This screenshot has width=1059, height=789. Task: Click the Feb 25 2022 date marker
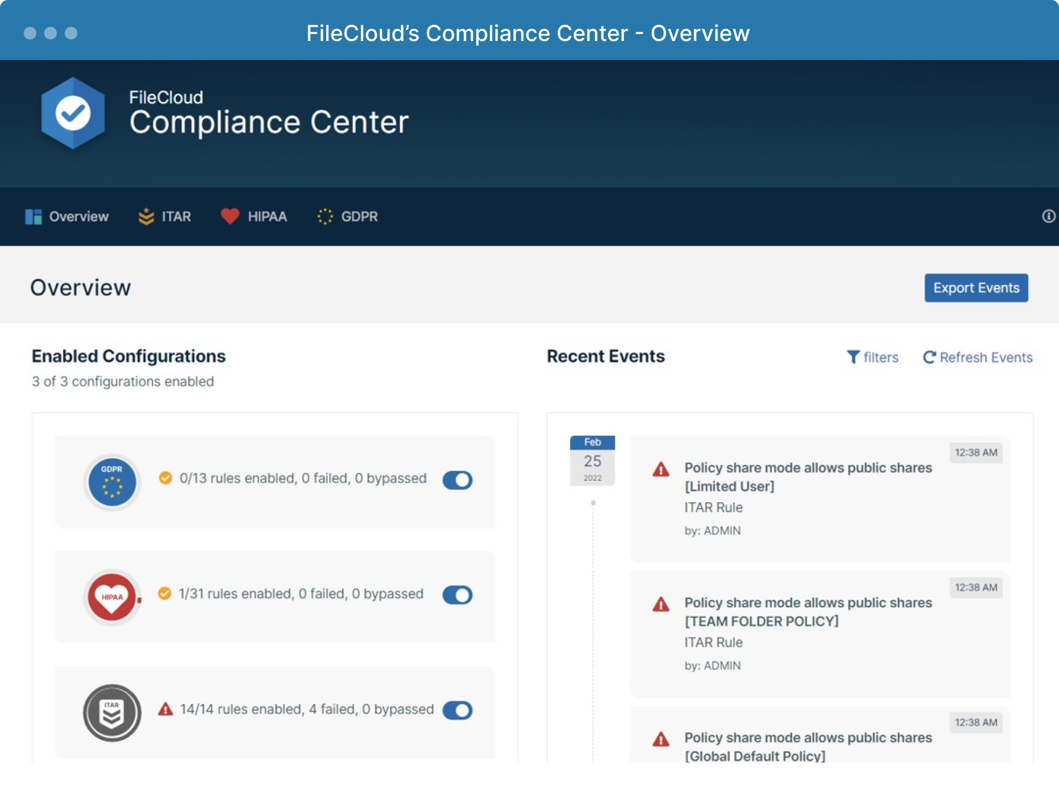click(592, 460)
